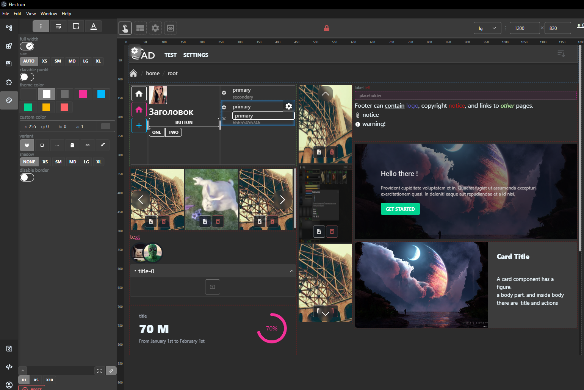This screenshot has height=390, width=584.
Task: Turn on the disable border switch
Action: [27, 177]
